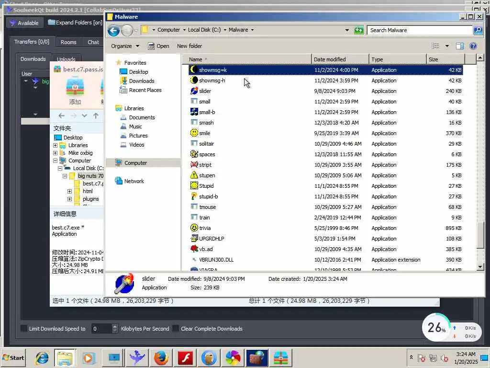Select the Transfers [0/0] tab
490x368 pixels.
pyautogui.click(x=32, y=42)
